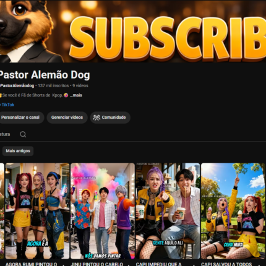Open Comunidade button with people icon
The image size is (266, 266).
(110, 118)
